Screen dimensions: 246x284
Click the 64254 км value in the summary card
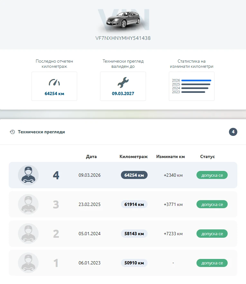(x=54, y=93)
